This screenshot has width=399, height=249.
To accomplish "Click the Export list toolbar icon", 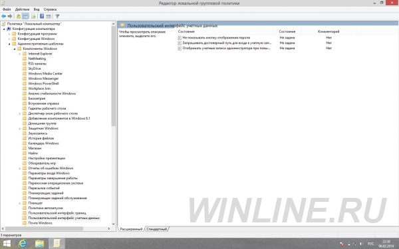I will 33,16.
